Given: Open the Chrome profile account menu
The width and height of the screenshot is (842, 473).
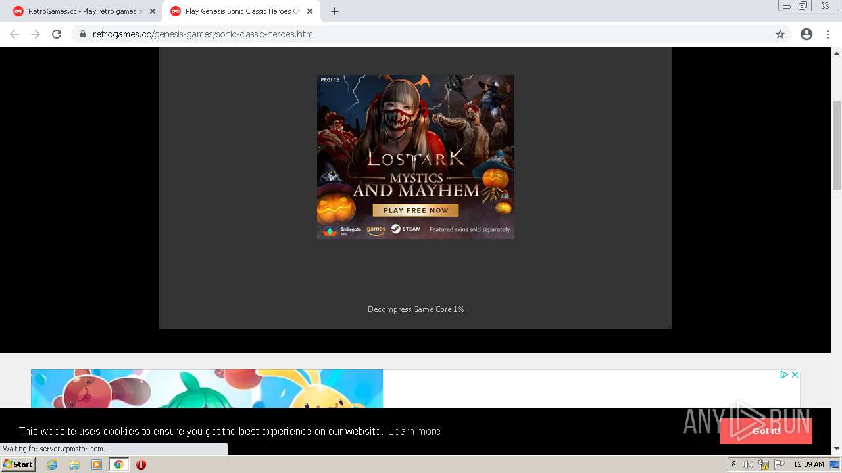Looking at the screenshot, I should (806, 34).
